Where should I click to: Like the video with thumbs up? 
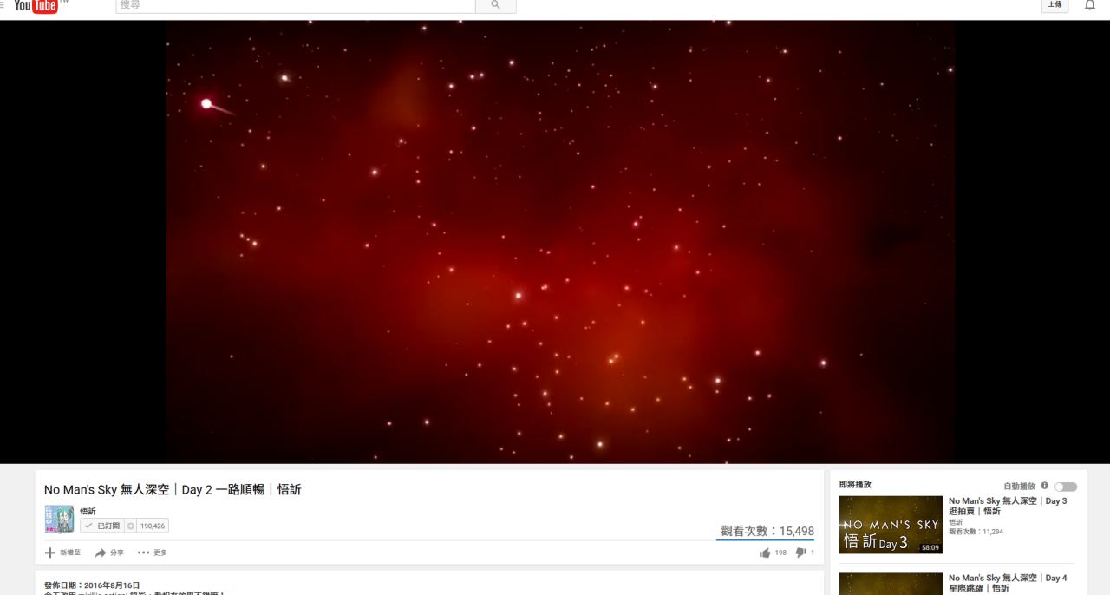click(x=765, y=552)
